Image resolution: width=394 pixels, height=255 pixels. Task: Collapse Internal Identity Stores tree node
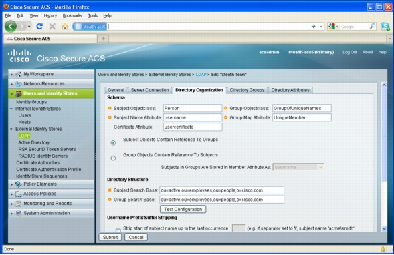[x=11, y=109]
